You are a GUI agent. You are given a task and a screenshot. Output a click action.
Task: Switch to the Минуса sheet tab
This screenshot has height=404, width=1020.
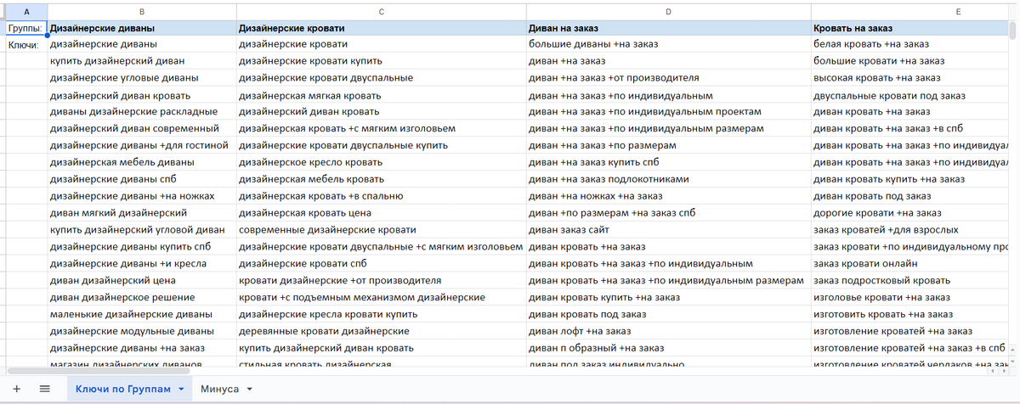(219, 389)
